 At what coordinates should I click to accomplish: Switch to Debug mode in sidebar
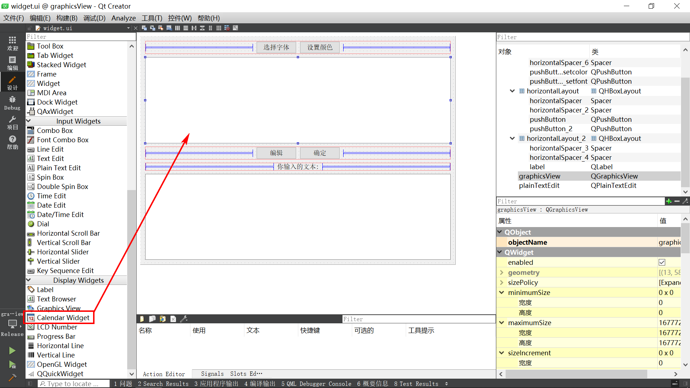[x=12, y=103]
